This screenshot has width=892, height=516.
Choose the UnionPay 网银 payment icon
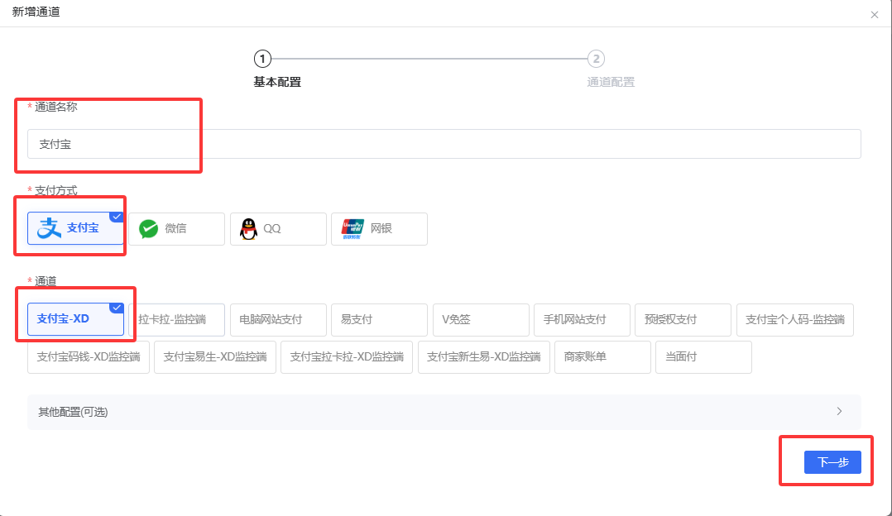coord(379,229)
